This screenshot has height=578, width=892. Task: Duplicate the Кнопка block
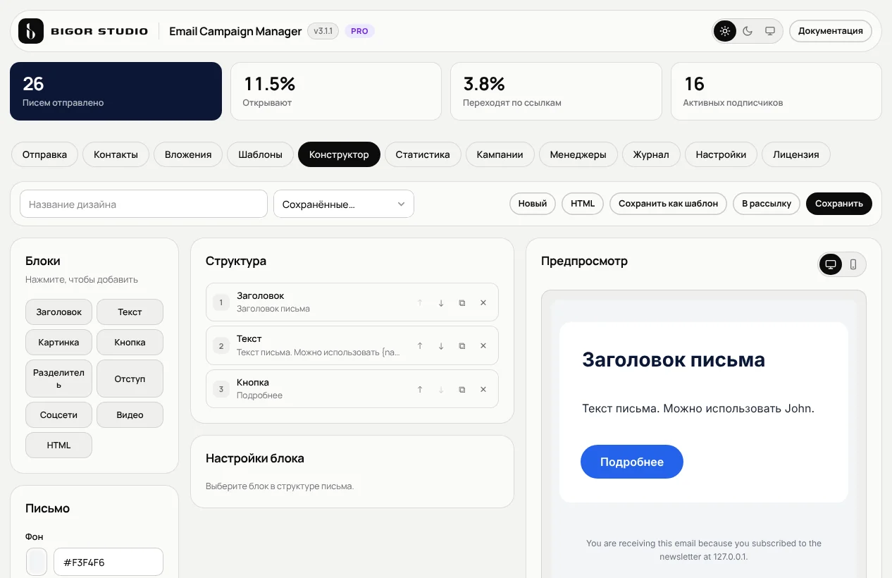(x=462, y=389)
